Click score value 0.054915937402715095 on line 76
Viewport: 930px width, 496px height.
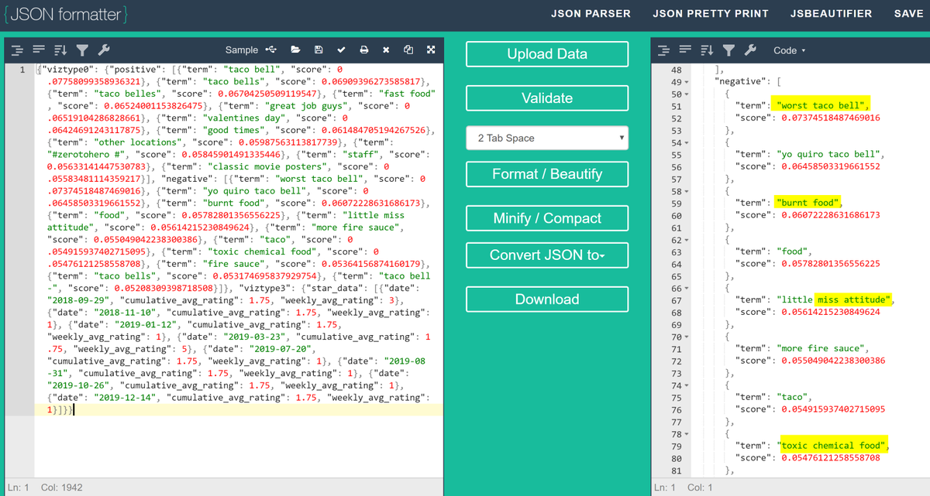[x=832, y=409]
